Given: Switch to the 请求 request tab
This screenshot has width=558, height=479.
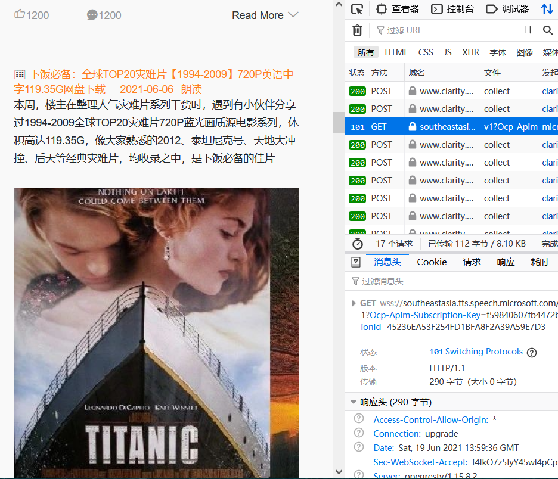Looking at the screenshot, I should point(472,262).
